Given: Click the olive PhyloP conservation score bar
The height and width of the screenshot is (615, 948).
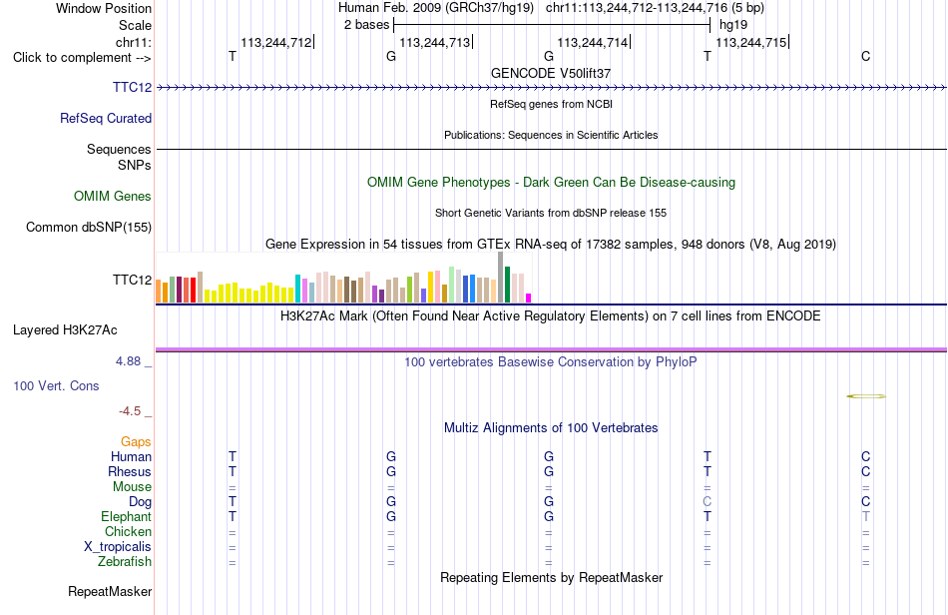Looking at the screenshot, I should click(x=866, y=396).
